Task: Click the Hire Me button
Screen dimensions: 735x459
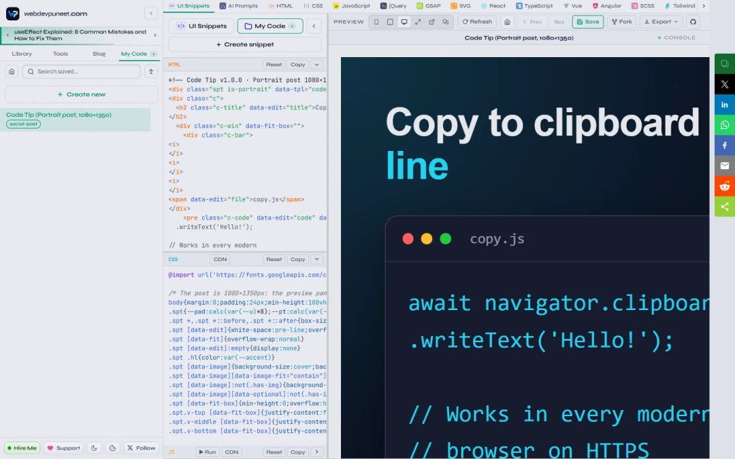Action: click(x=22, y=447)
